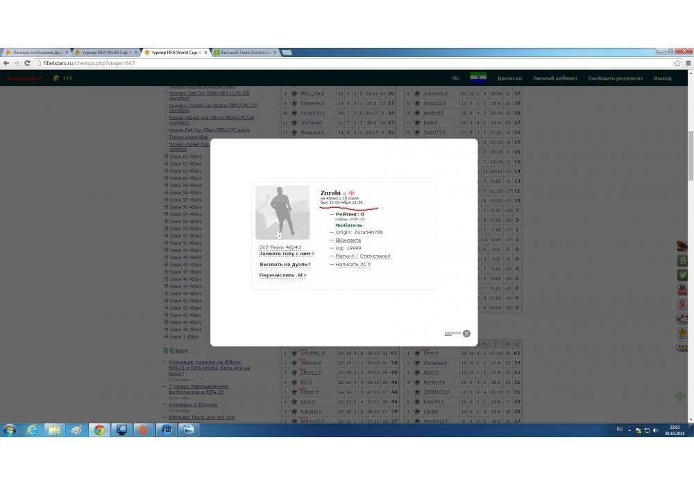The image size is (694, 485).
Task: Expand the Сезон 50 4Stars tree node
Action: pyautogui.click(x=166, y=250)
